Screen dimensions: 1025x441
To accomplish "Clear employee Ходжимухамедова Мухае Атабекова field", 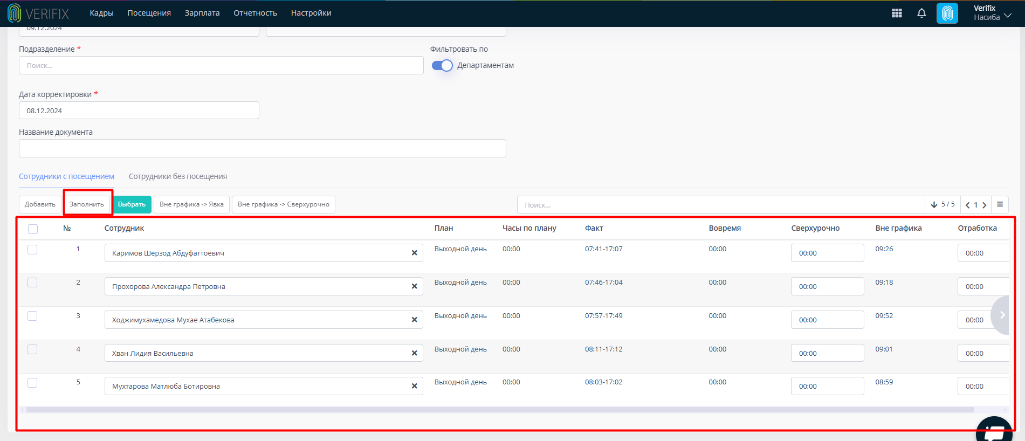I will (x=414, y=320).
